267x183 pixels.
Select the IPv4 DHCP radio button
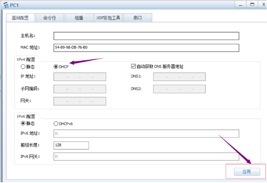[56, 67]
